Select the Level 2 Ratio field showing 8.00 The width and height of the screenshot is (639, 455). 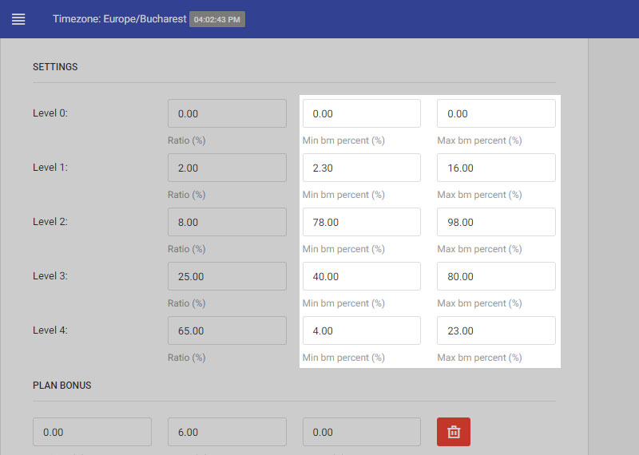[227, 222]
